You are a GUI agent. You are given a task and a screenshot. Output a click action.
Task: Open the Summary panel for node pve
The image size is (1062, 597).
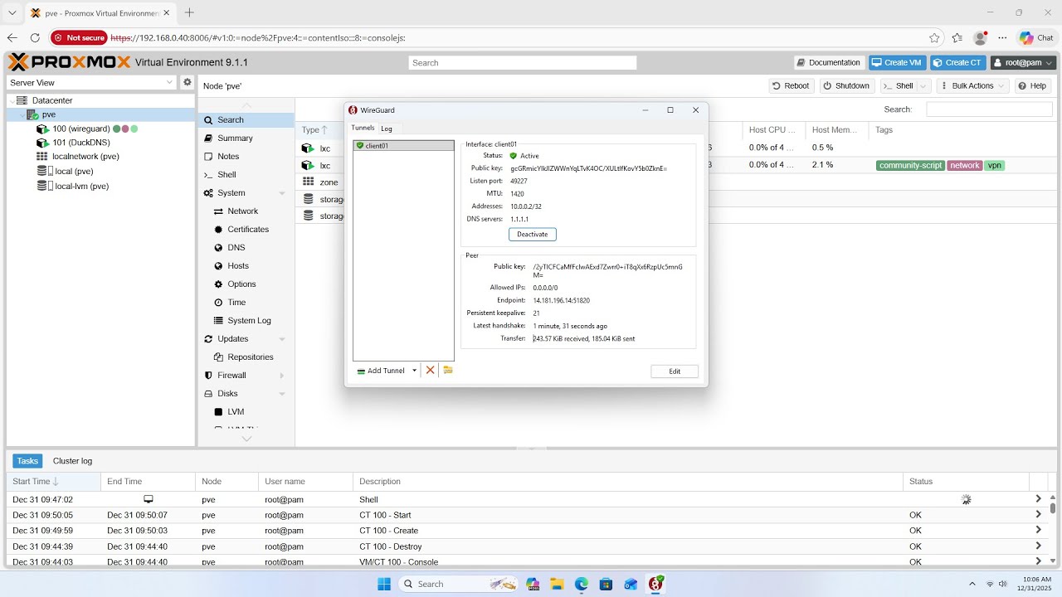tap(235, 138)
